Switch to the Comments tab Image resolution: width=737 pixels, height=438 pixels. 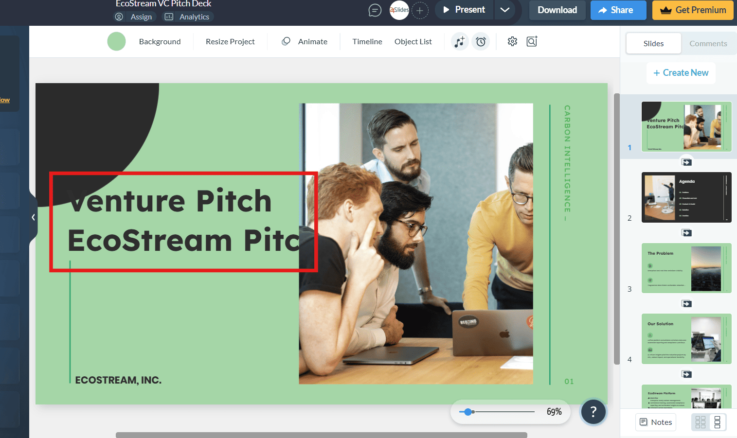pyautogui.click(x=708, y=43)
